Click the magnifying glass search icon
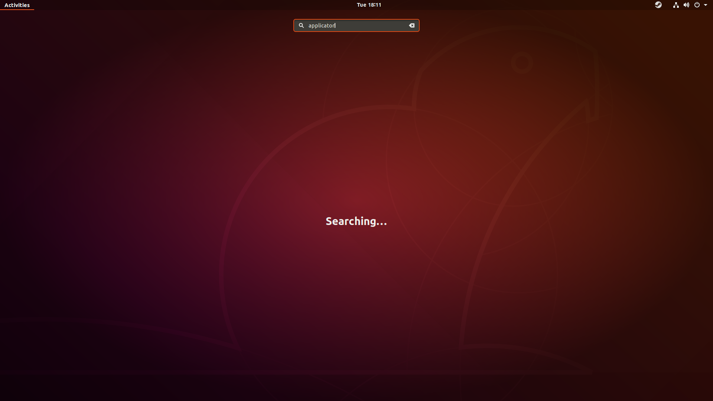This screenshot has width=713, height=401. pyautogui.click(x=301, y=26)
